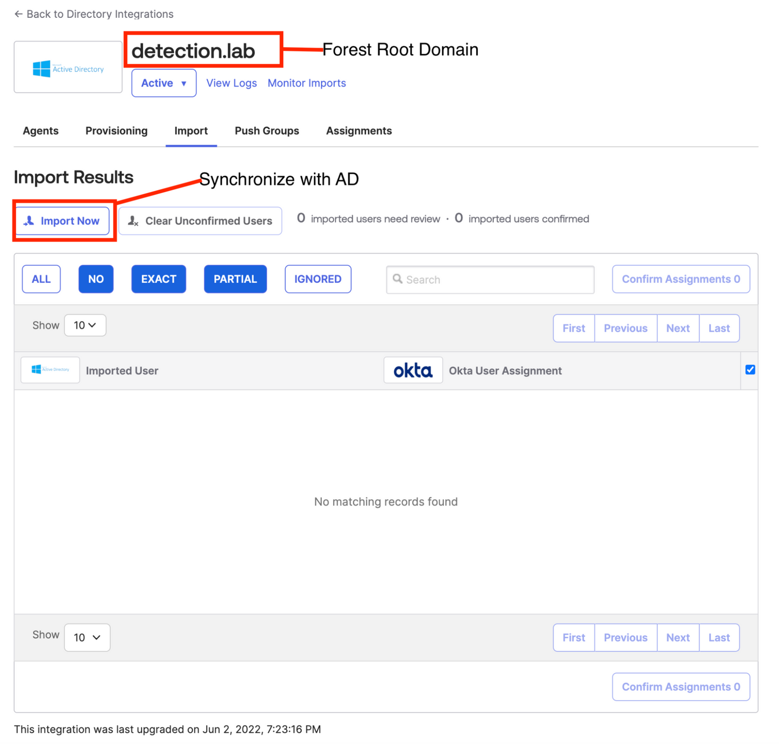This screenshot has width=779, height=744.
Task: Click the Active Directory logo beside Imported User
Action: (50, 370)
